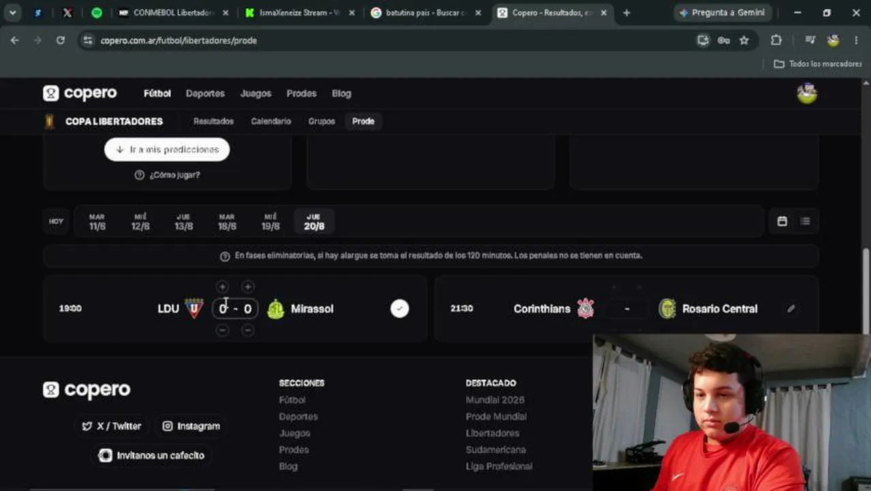871x491 pixels.
Task: Reload the page with refresh icon
Action: [61, 40]
